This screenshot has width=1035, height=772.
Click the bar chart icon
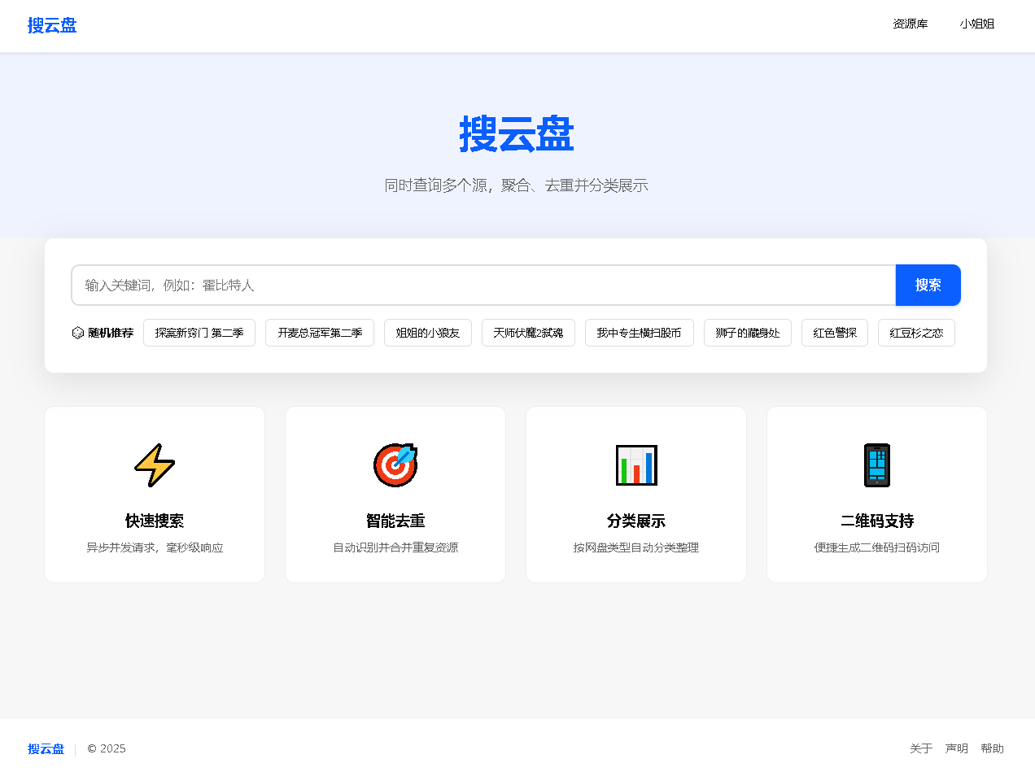click(636, 465)
